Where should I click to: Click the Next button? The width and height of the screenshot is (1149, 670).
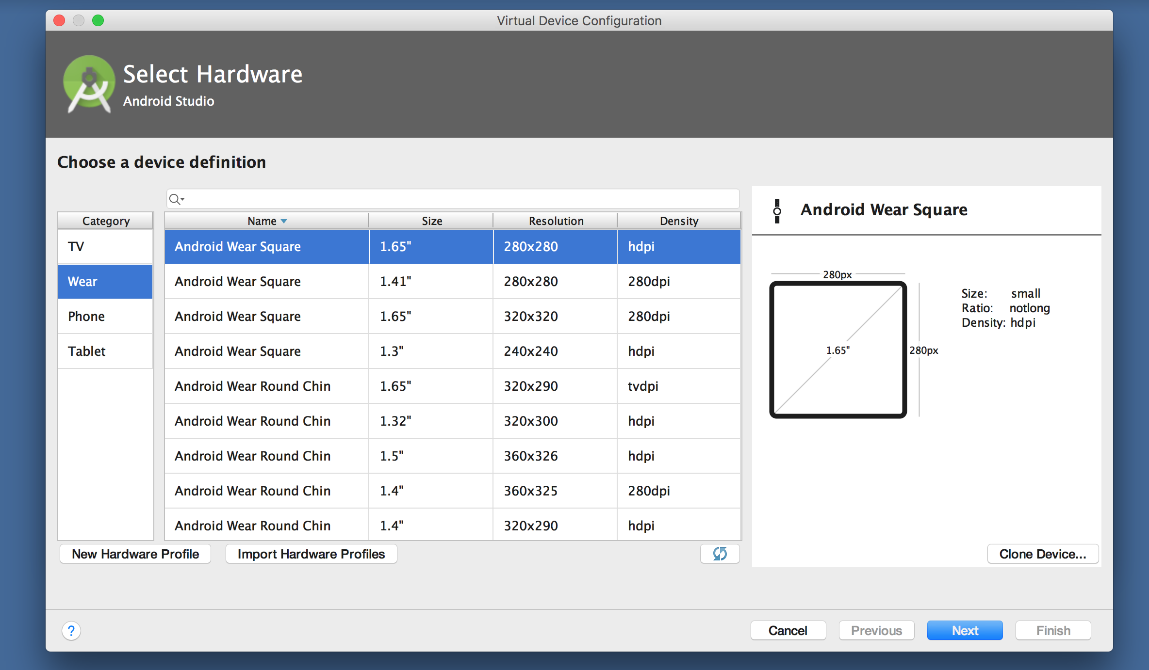tap(965, 630)
